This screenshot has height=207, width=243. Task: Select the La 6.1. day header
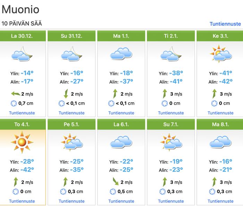pos(121,124)
